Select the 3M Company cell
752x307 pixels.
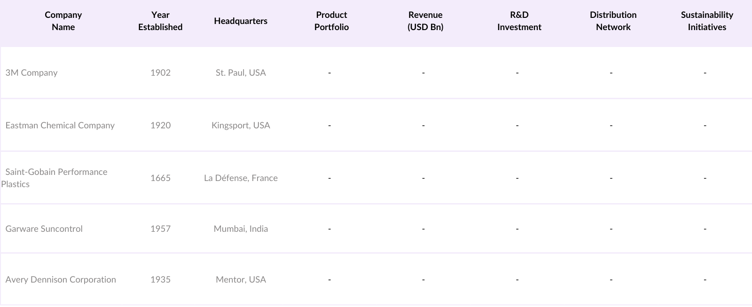(x=31, y=73)
